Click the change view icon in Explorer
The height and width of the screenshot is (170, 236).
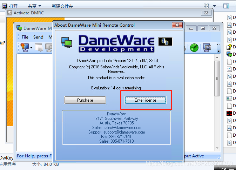(x=207, y=6)
